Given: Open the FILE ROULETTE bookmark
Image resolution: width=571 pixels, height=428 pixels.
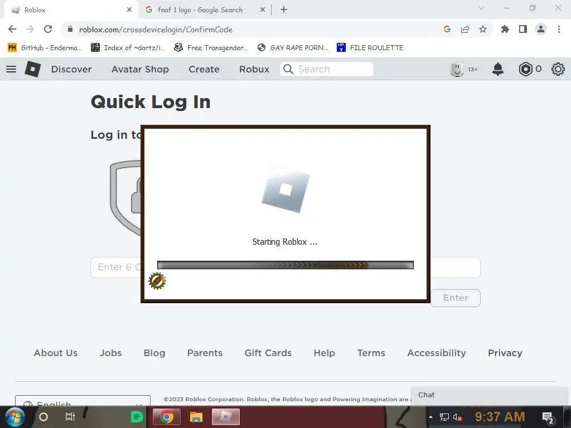Looking at the screenshot, I should point(370,48).
